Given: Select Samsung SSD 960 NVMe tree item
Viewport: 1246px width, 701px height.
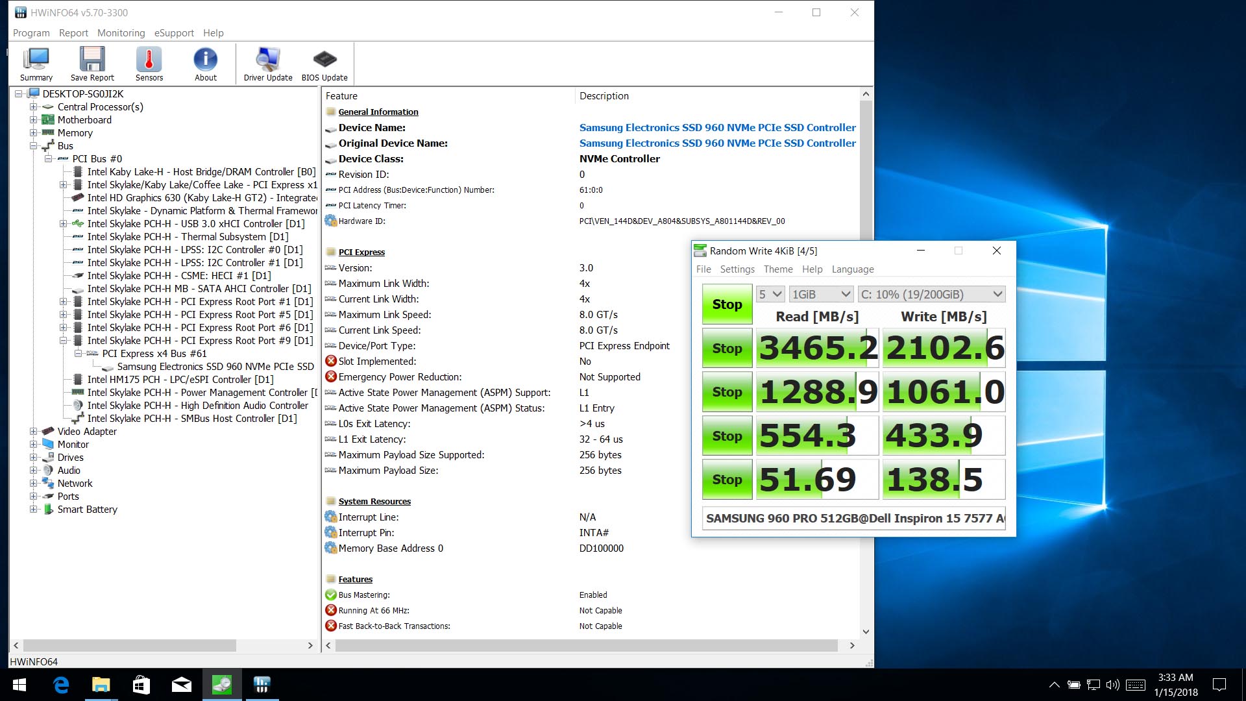Looking at the screenshot, I should (215, 367).
